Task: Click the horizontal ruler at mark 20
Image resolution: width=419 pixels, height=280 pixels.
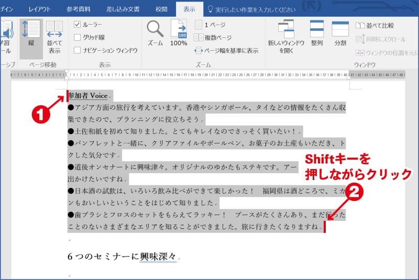Action: coord(206,75)
